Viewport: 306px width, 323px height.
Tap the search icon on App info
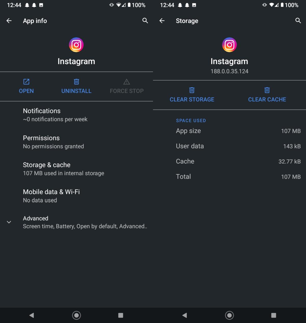pos(145,21)
